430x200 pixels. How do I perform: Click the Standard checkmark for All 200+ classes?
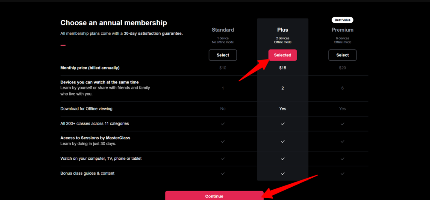223,124
